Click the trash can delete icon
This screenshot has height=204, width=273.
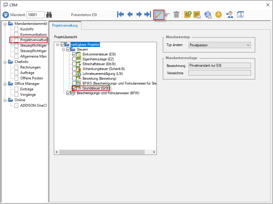(176, 15)
